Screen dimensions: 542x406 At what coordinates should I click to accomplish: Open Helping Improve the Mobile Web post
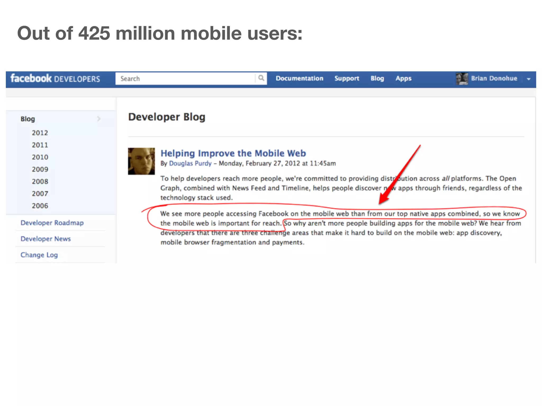point(233,153)
